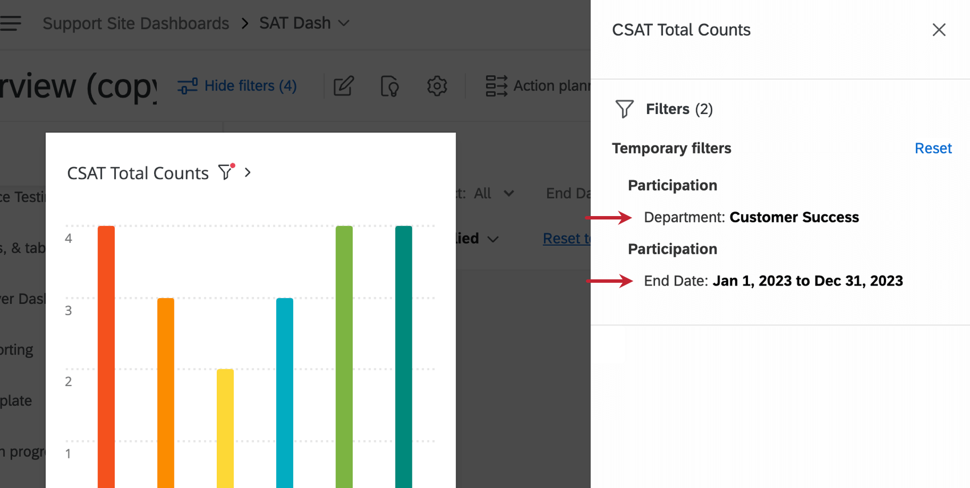Toggle the Department: Customer Success filter

[751, 217]
